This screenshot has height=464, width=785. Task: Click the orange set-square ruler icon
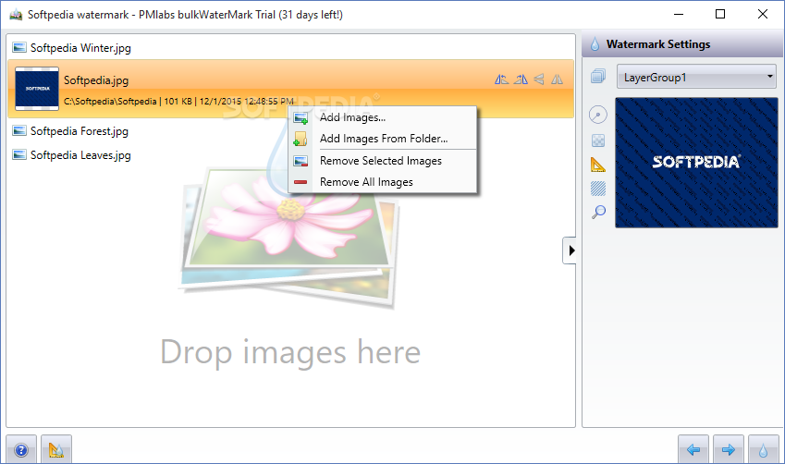click(x=597, y=165)
